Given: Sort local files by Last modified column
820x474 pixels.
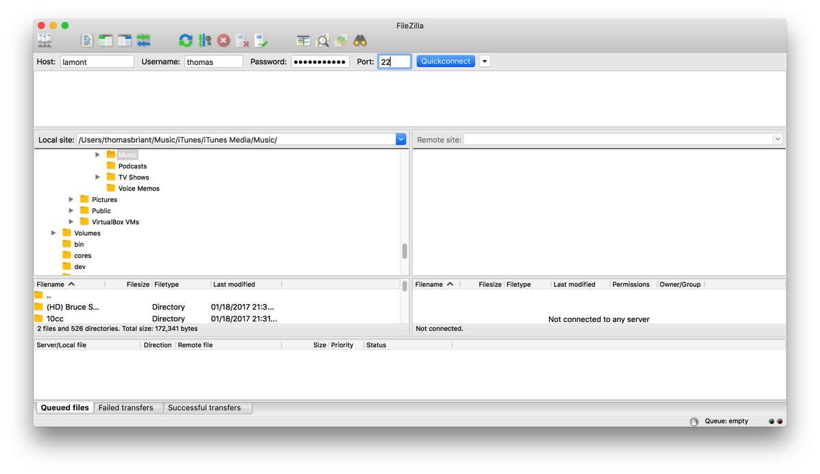Looking at the screenshot, I should tap(246, 284).
